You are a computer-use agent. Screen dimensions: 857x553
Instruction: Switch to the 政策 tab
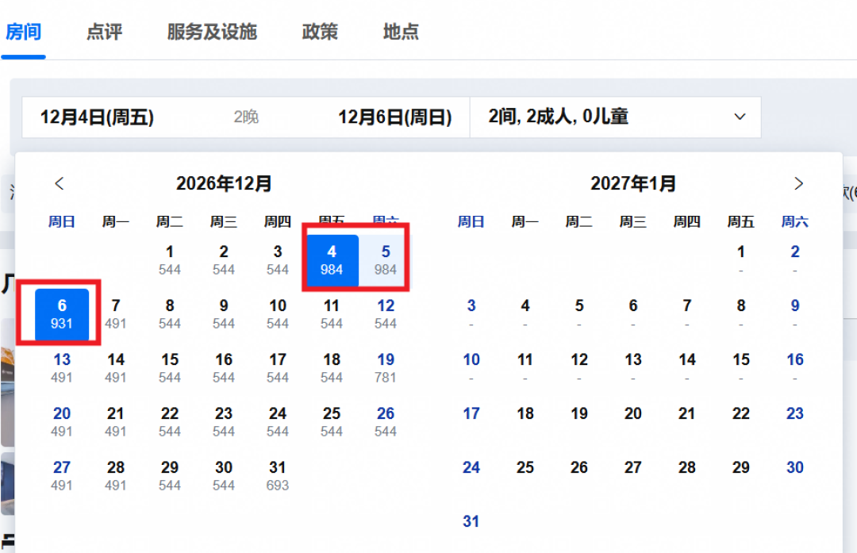[320, 32]
